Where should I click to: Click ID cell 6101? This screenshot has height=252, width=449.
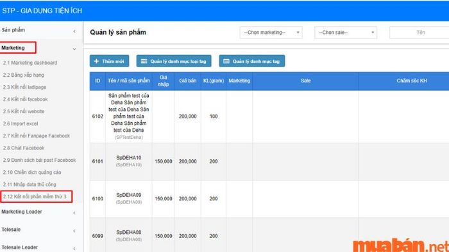click(97, 162)
